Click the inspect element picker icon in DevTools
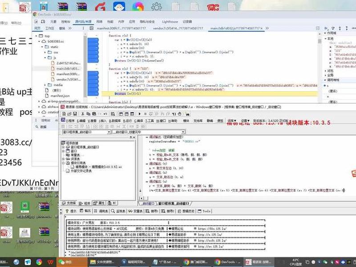The image size is (356, 267). point(36,21)
